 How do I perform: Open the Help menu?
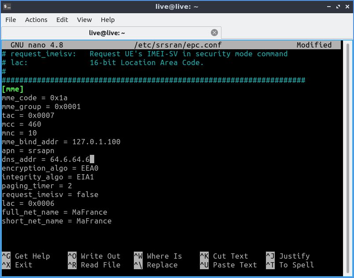click(x=108, y=20)
